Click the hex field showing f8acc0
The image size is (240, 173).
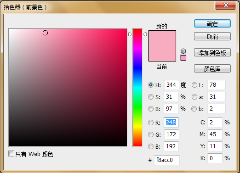click(167, 160)
